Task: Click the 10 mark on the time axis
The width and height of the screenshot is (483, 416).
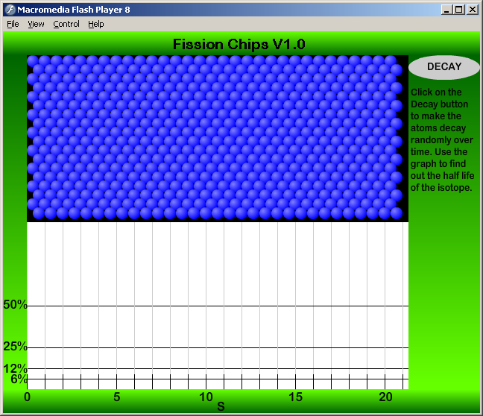Action: coord(206,397)
